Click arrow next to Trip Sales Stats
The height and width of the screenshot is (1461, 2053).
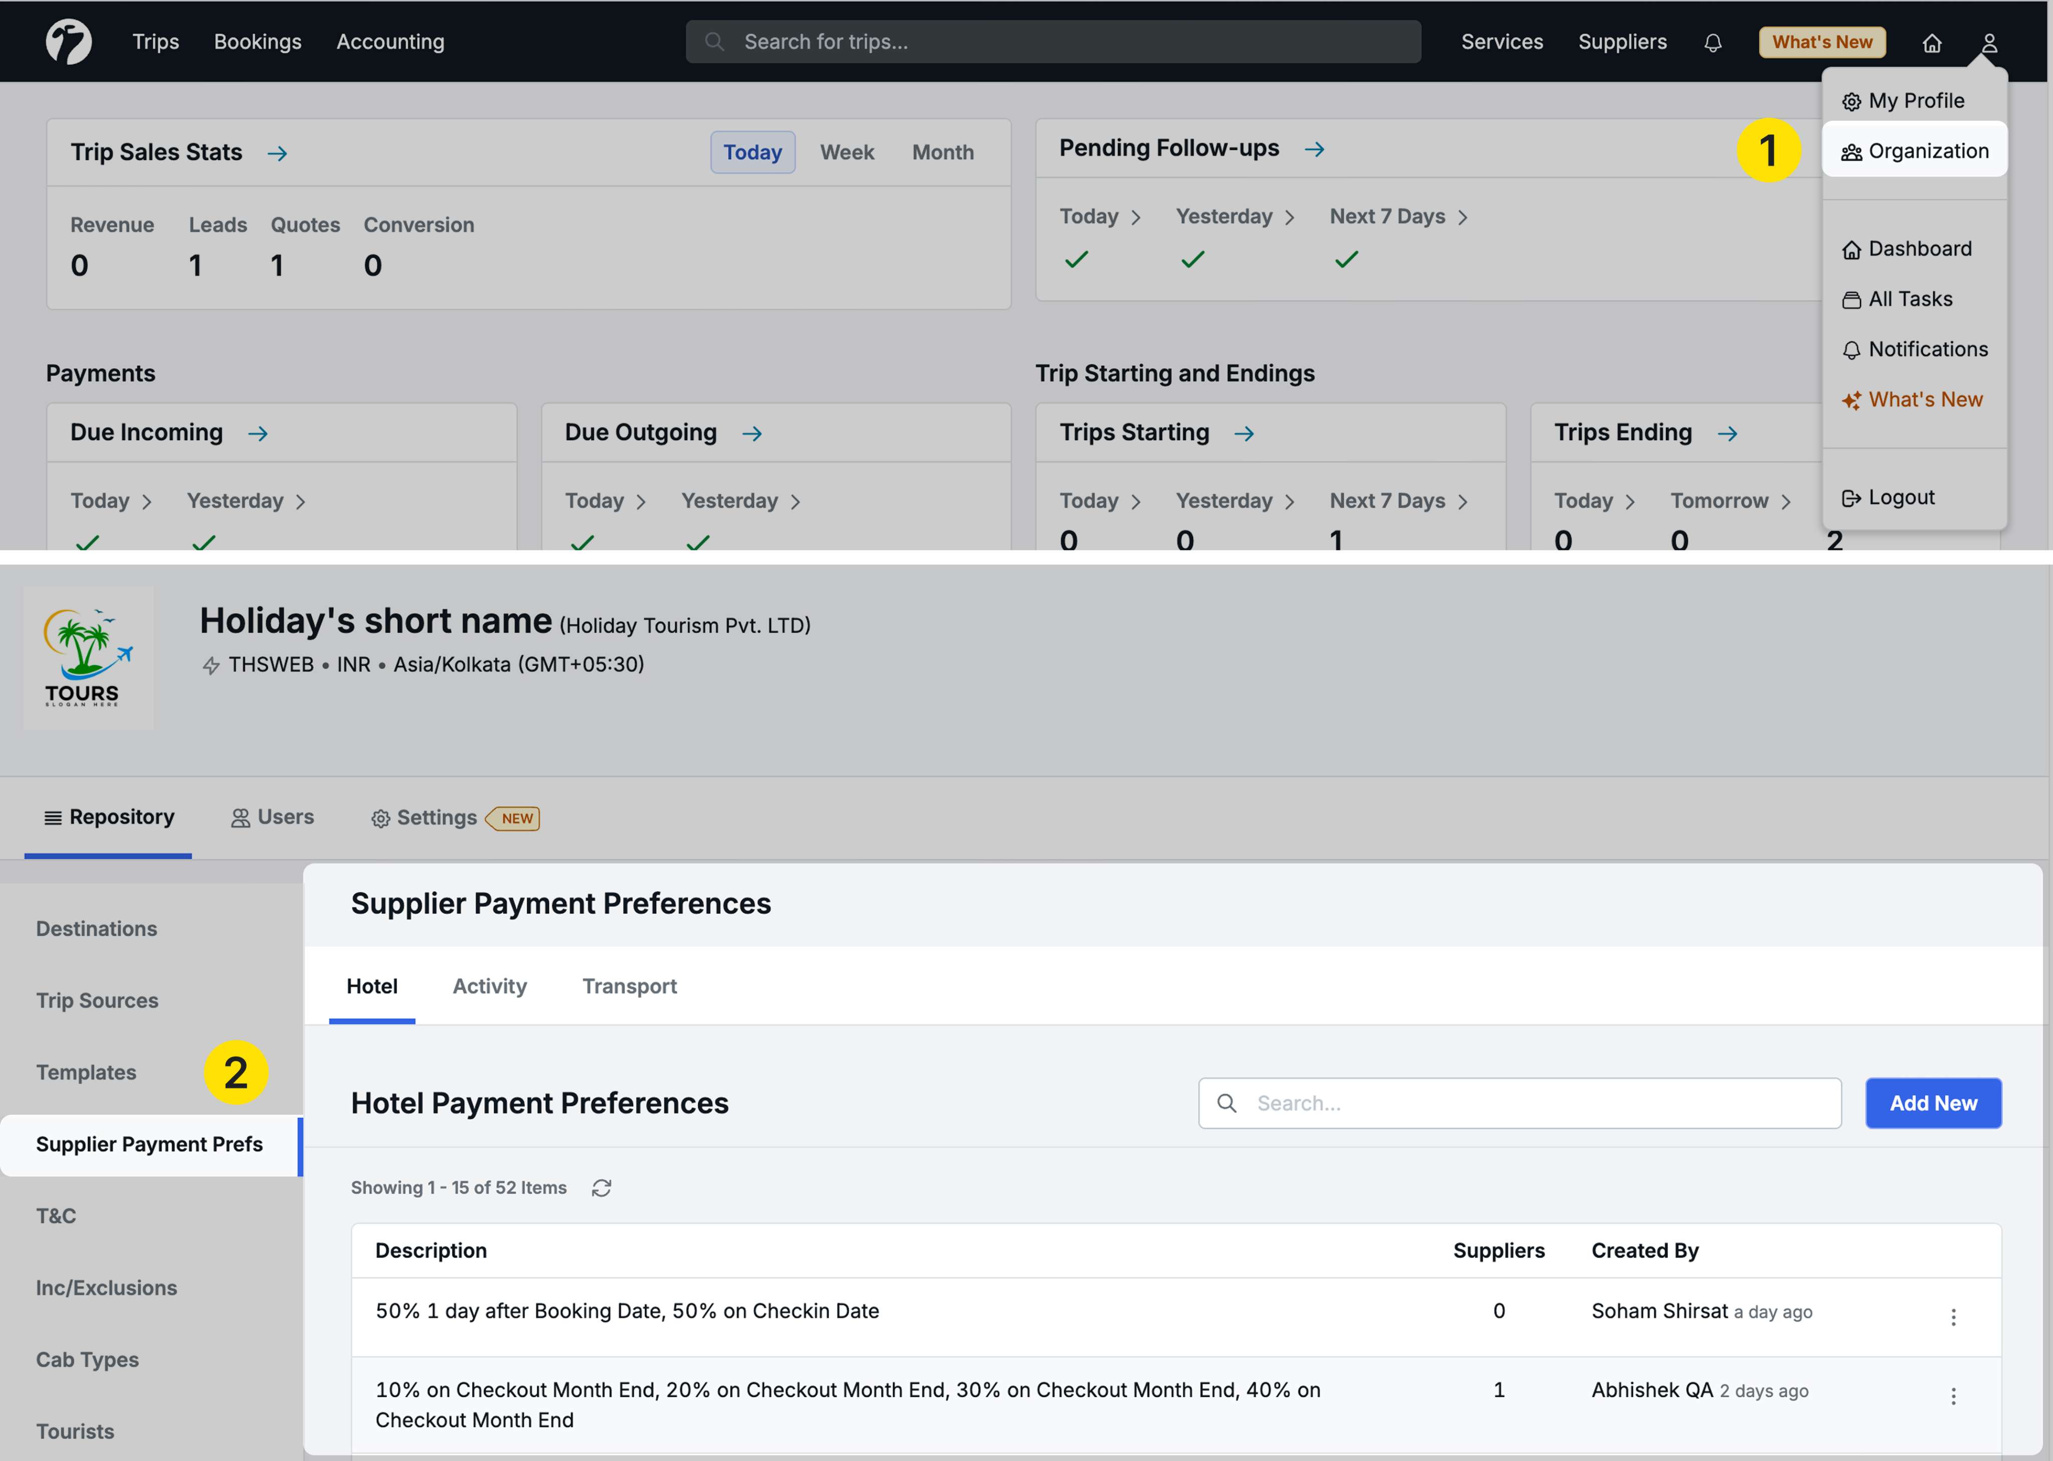277,153
